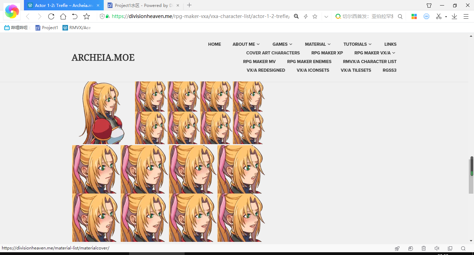Open the 哔哩哔哩 bookmark
This screenshot has width=474, height=255.
tap(17, 28)
